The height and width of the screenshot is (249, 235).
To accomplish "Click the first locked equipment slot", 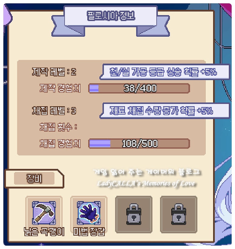I will (134, 214).
